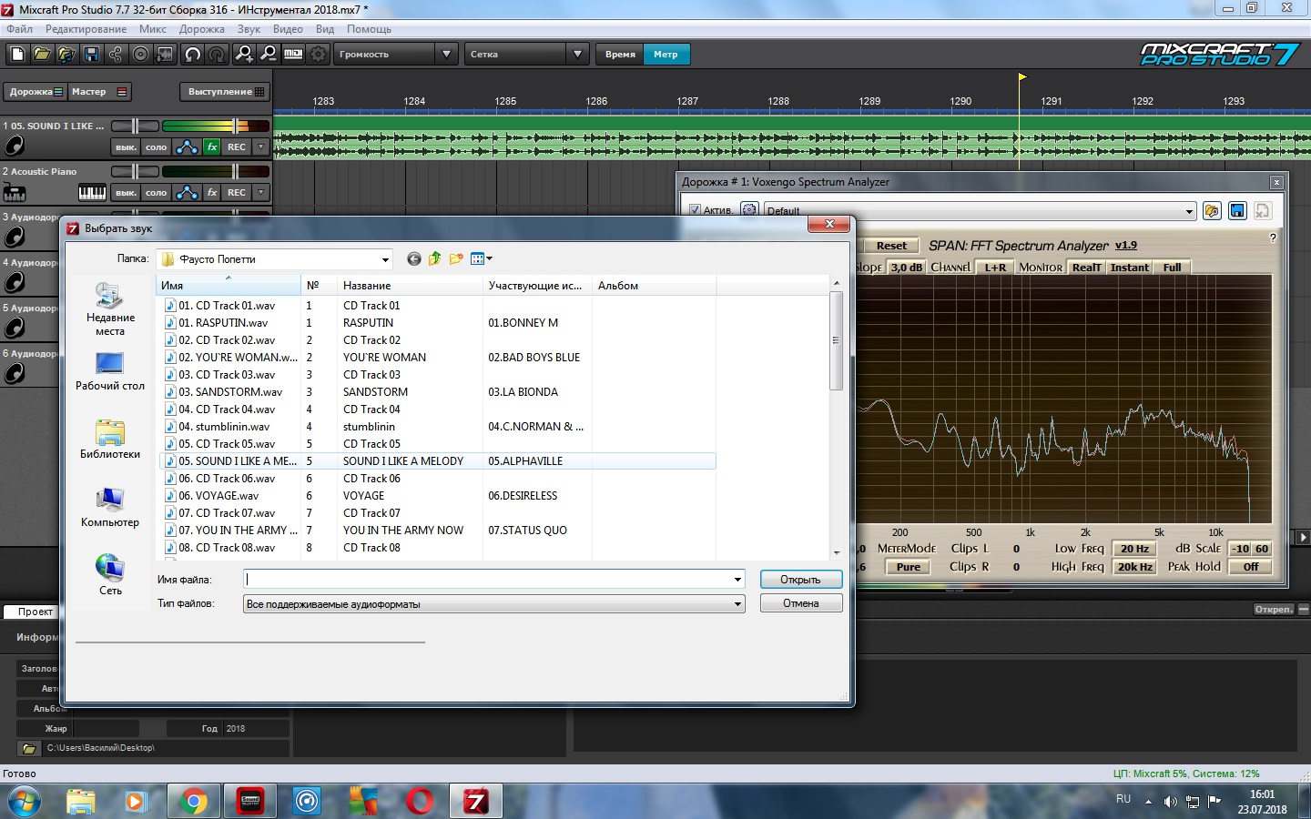
Task: Open Recent Places in the dialog sidebar
Action: point(110,308)
